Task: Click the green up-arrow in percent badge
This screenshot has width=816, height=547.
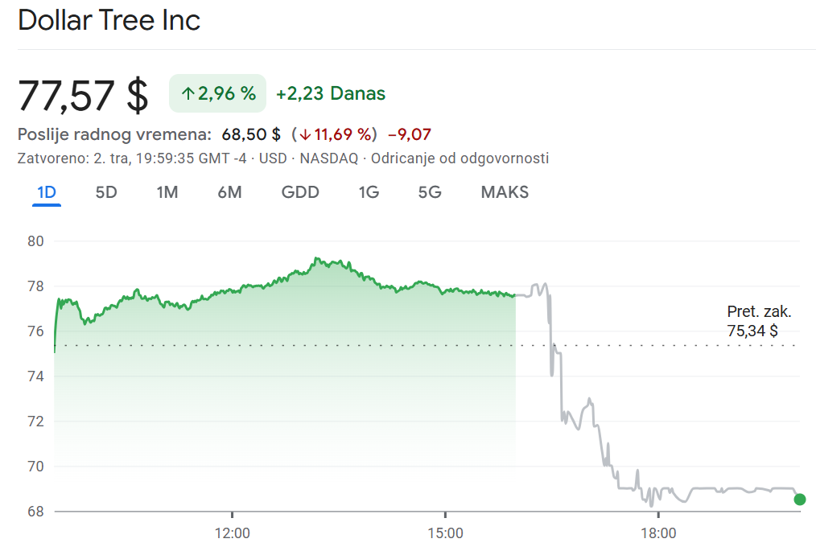Action: (x=188, y=93)
